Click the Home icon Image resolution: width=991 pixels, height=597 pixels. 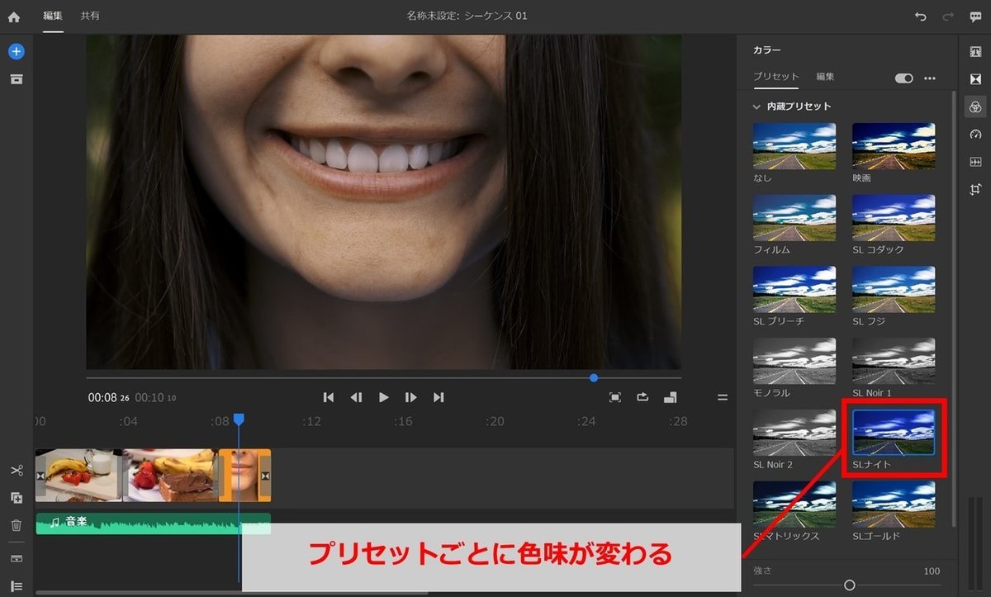click(x=14, y=17)
